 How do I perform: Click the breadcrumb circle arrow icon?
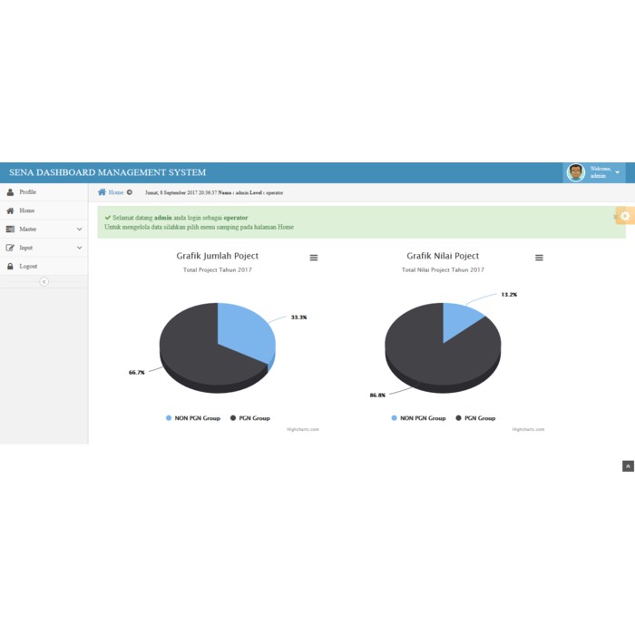point(129,192)
